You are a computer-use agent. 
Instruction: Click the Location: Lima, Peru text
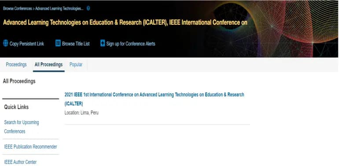81,113
